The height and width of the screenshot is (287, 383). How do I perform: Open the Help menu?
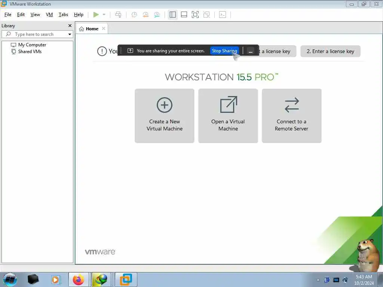point(79,15)
